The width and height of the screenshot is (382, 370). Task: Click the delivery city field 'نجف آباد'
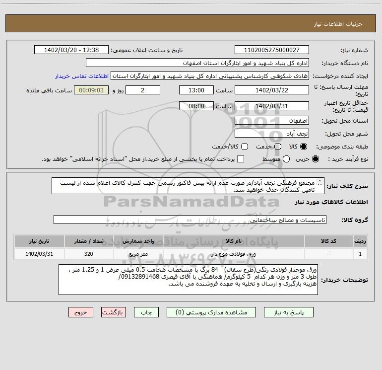pos(272,134)
